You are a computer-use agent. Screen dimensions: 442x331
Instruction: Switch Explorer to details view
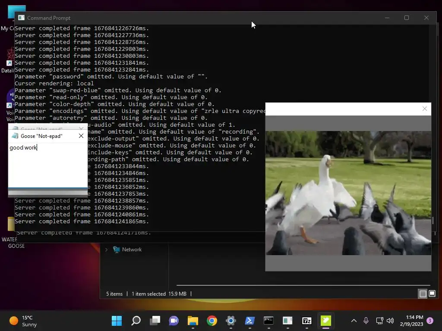click(x=423, y=294)
